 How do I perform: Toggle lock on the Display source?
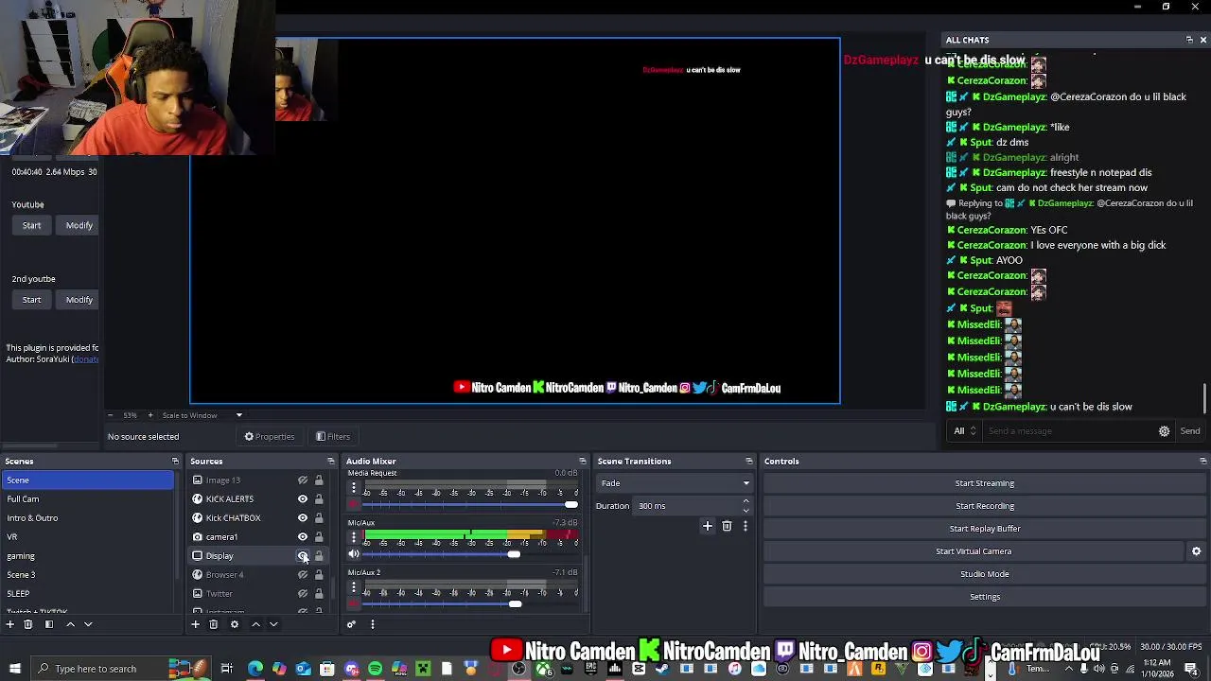tap(319, 556)
